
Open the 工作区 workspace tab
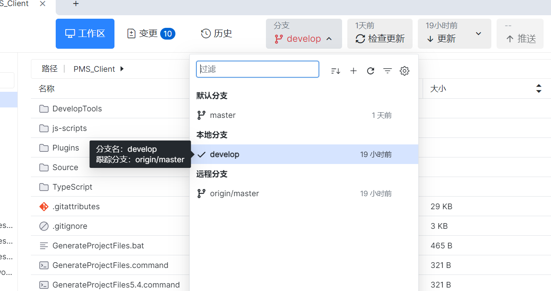[x=85, y=33]
